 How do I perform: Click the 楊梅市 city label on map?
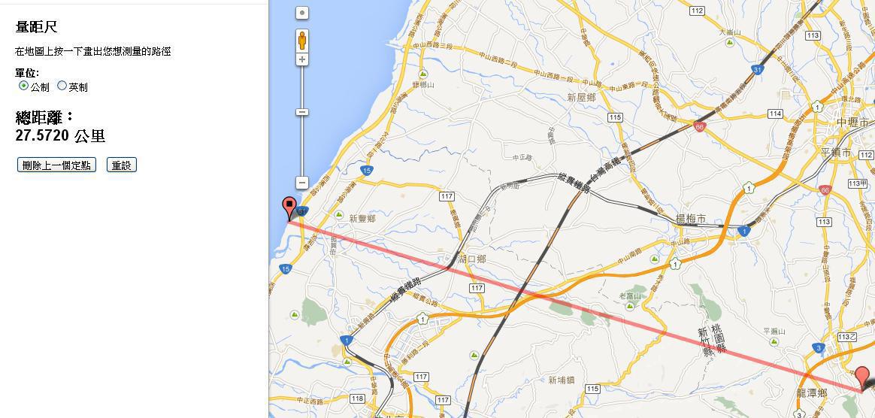(690, 220)
